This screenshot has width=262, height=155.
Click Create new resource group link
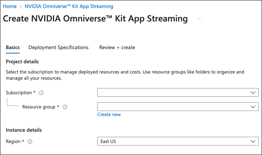pos(109,115)
